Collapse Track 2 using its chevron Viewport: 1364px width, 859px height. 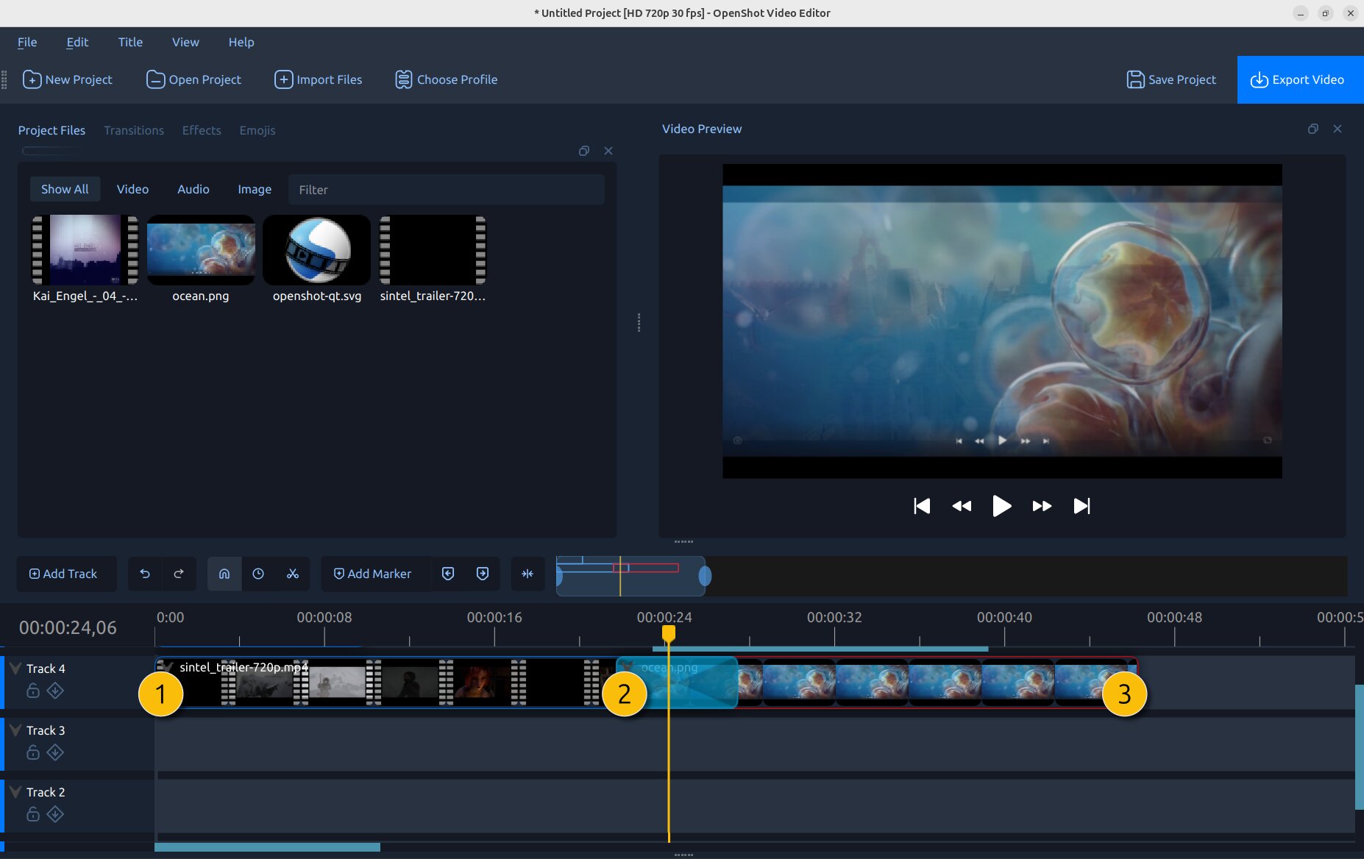coord(14,791)
